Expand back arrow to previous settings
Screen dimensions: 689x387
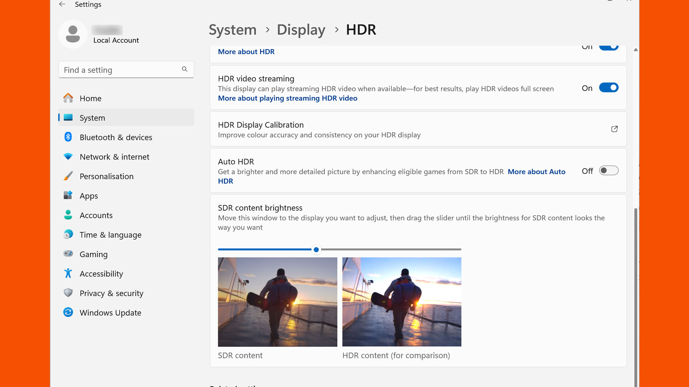[62, 5]
